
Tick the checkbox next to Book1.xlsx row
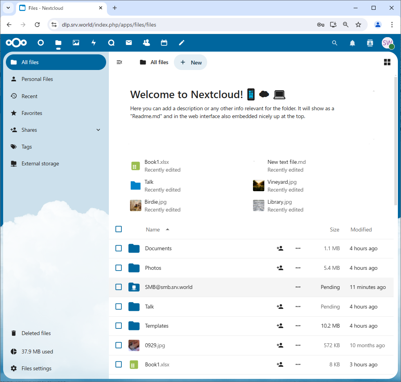tap(119, 364)
